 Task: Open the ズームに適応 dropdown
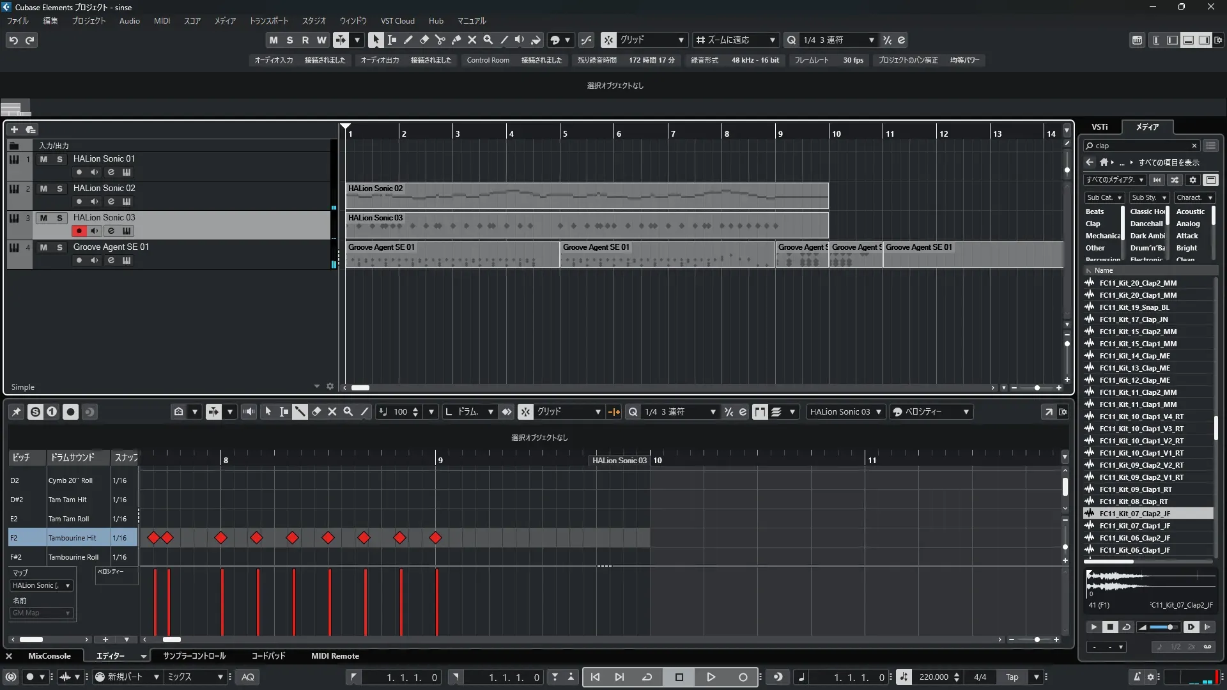(736, 40)
